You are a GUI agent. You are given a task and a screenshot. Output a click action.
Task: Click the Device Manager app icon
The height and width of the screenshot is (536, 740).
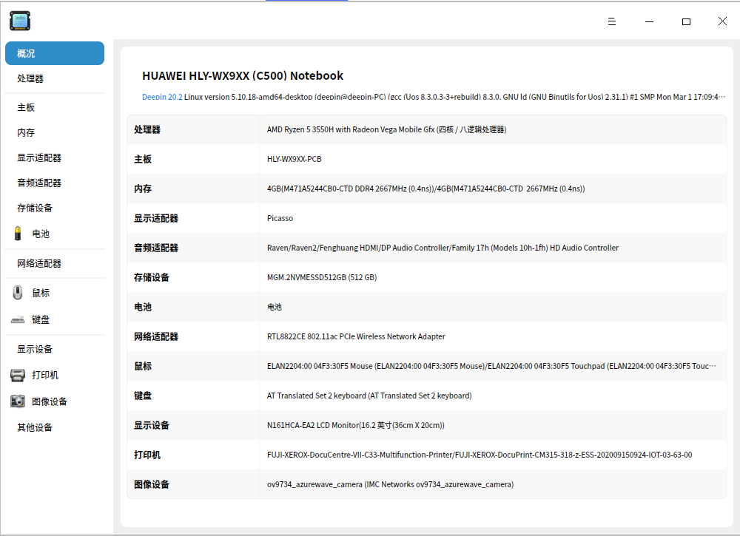[x=20, y=21]
